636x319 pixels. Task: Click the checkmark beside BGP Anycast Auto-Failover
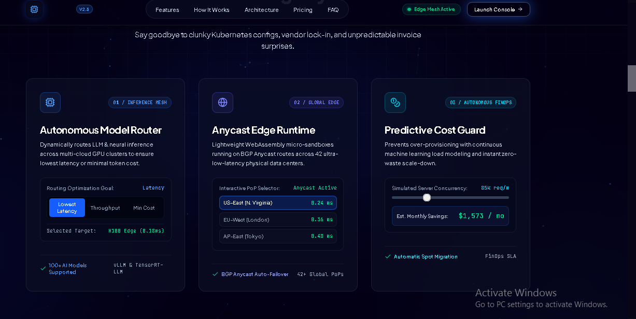(x=216, y=274)
